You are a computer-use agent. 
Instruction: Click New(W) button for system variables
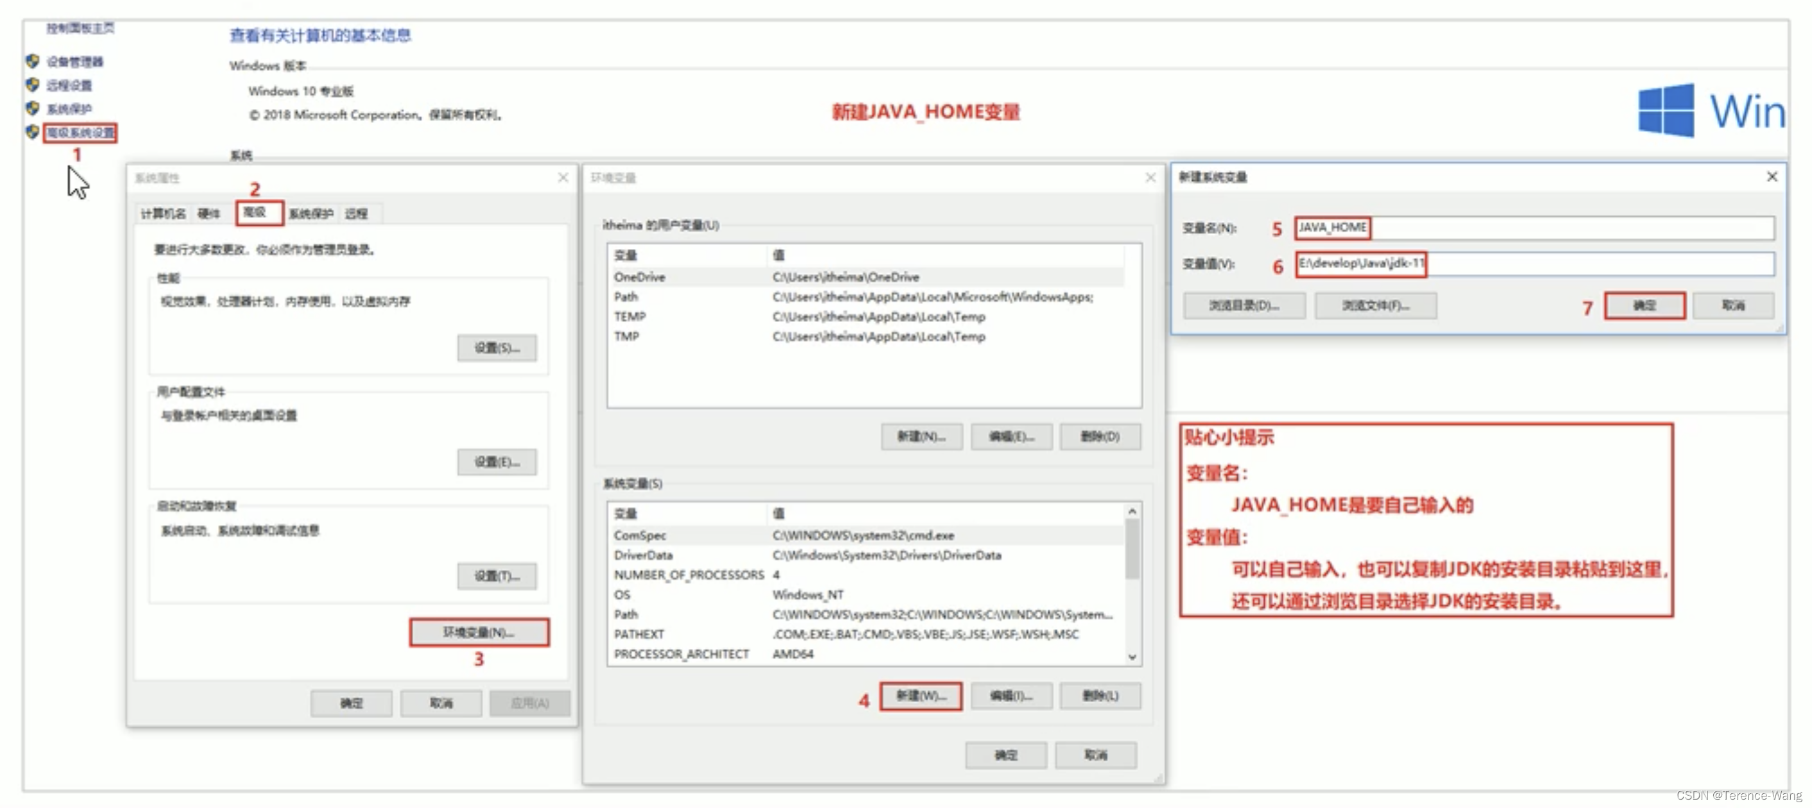pos(921,696)
